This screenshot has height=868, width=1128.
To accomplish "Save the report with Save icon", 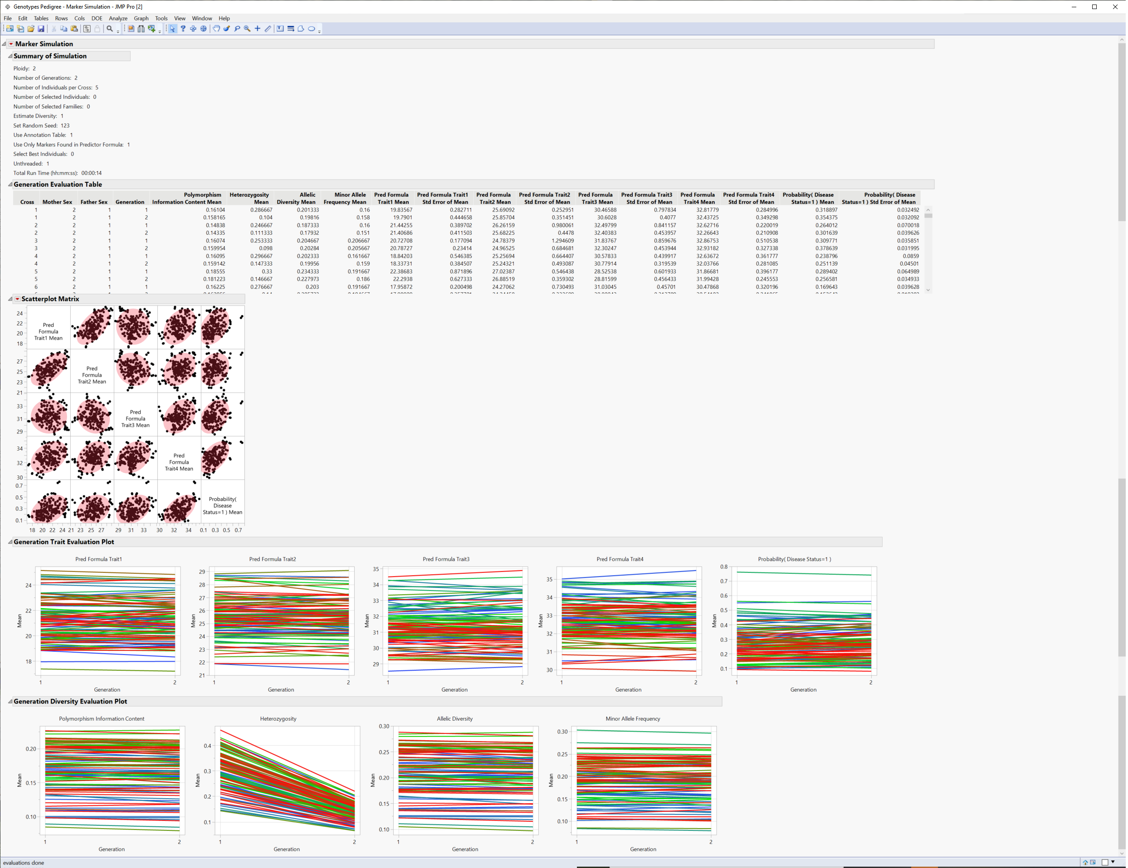I will [41, 29].
